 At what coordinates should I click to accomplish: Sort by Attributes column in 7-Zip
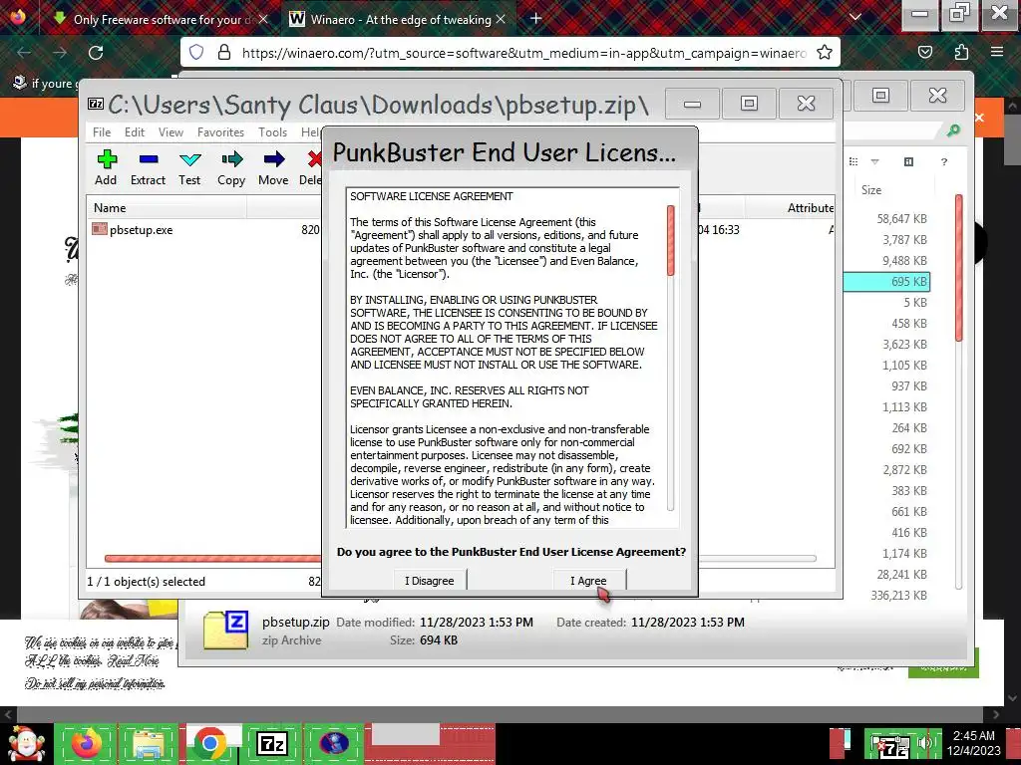tap(810, 207)
